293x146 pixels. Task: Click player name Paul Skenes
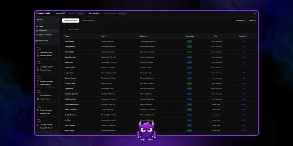pos(69,41)
